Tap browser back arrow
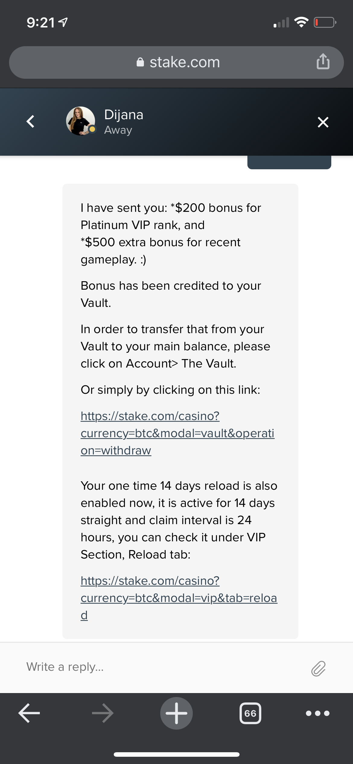Screen dimensions: 353x764 [x=29, y=713]
